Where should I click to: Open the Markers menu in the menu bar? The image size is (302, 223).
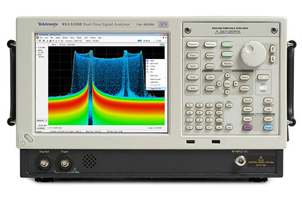coord(65,37)
